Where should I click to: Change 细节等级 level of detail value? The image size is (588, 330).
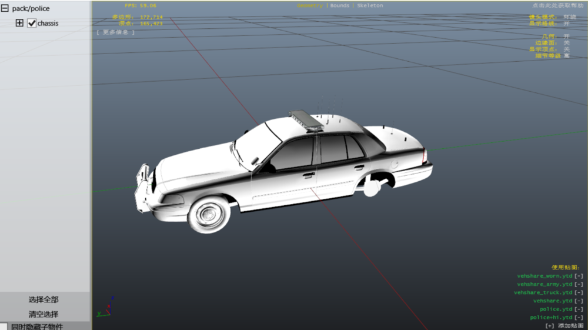point(566,55)
